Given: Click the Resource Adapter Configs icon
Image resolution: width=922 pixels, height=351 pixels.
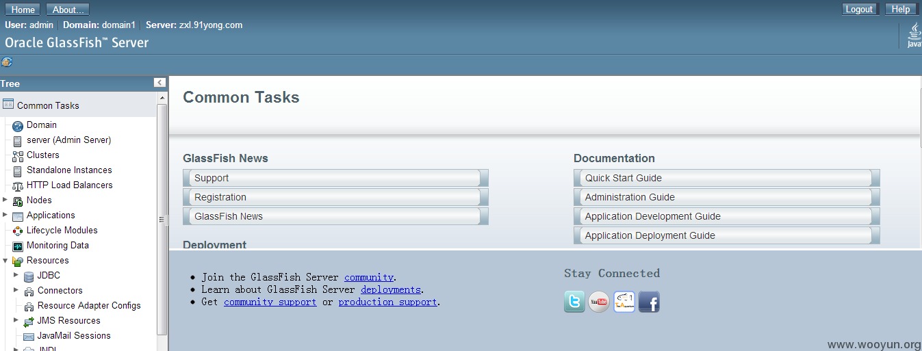Looking at the screenshot, I should coord(29,307).
